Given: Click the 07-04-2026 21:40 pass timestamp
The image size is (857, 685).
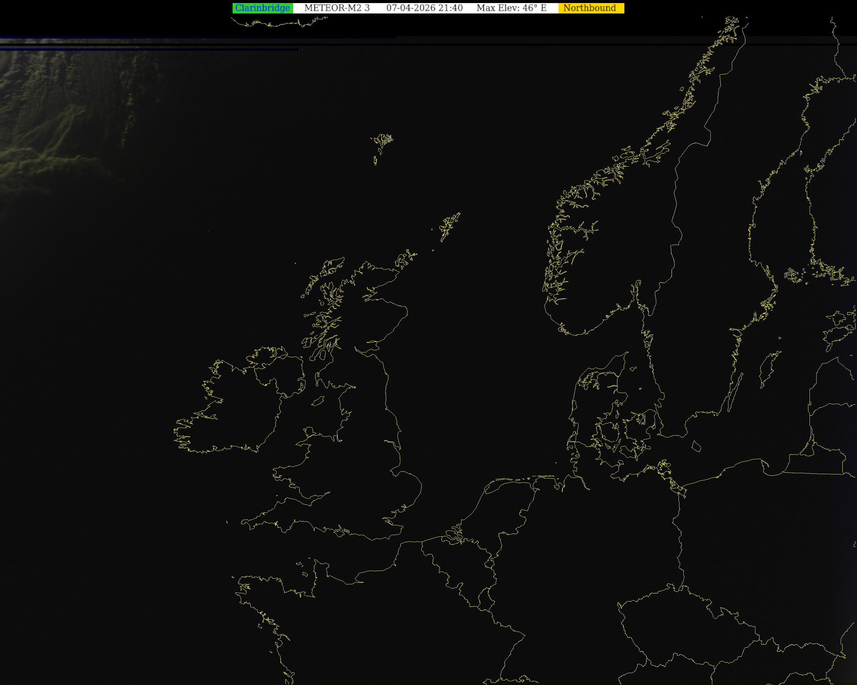Looking at the screenshot, I should 424,8.
